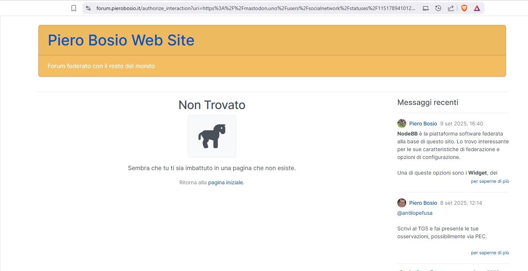Image resolution: width=528 pixels, height=271 pixels.
Task: Click Piero Bosio's avatar on the TG5 post
Action: click(x=401, y=203)
